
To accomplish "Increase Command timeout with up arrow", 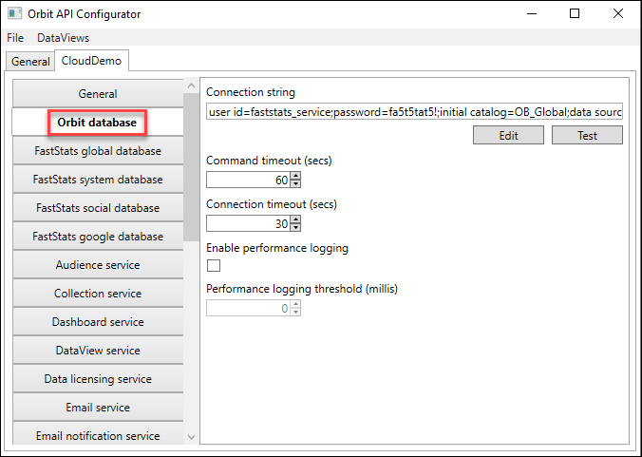I will 295,176.
